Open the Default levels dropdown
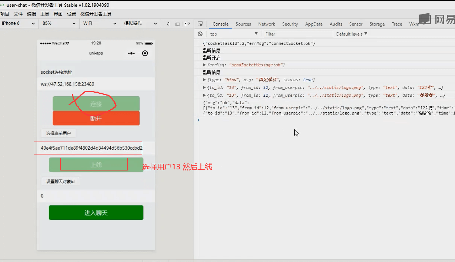 tap(352, 34)
